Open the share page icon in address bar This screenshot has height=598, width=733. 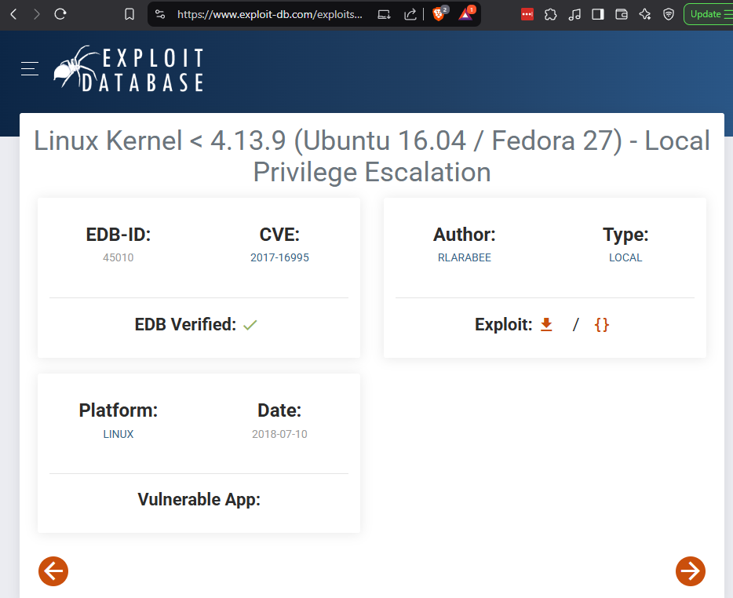click(x=410, y=14)
